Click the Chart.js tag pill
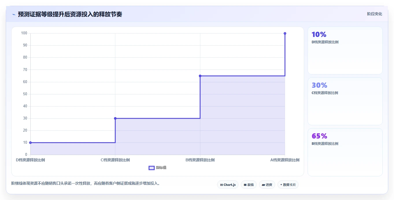 point(228,185)
